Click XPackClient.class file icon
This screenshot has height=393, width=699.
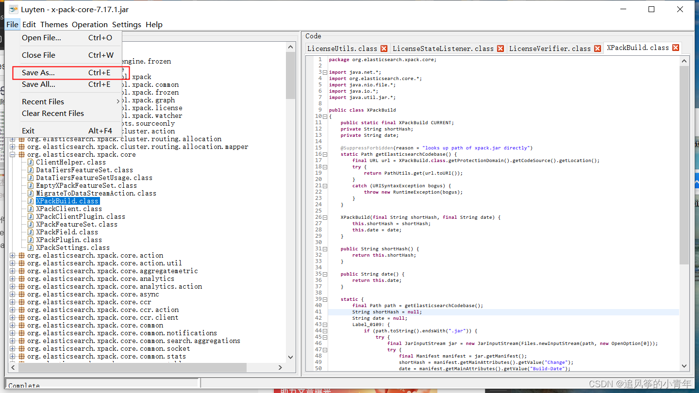[31, 209]
